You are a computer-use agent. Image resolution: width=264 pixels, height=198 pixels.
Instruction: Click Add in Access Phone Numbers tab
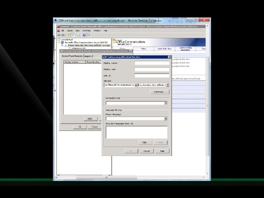coord(91,119)
